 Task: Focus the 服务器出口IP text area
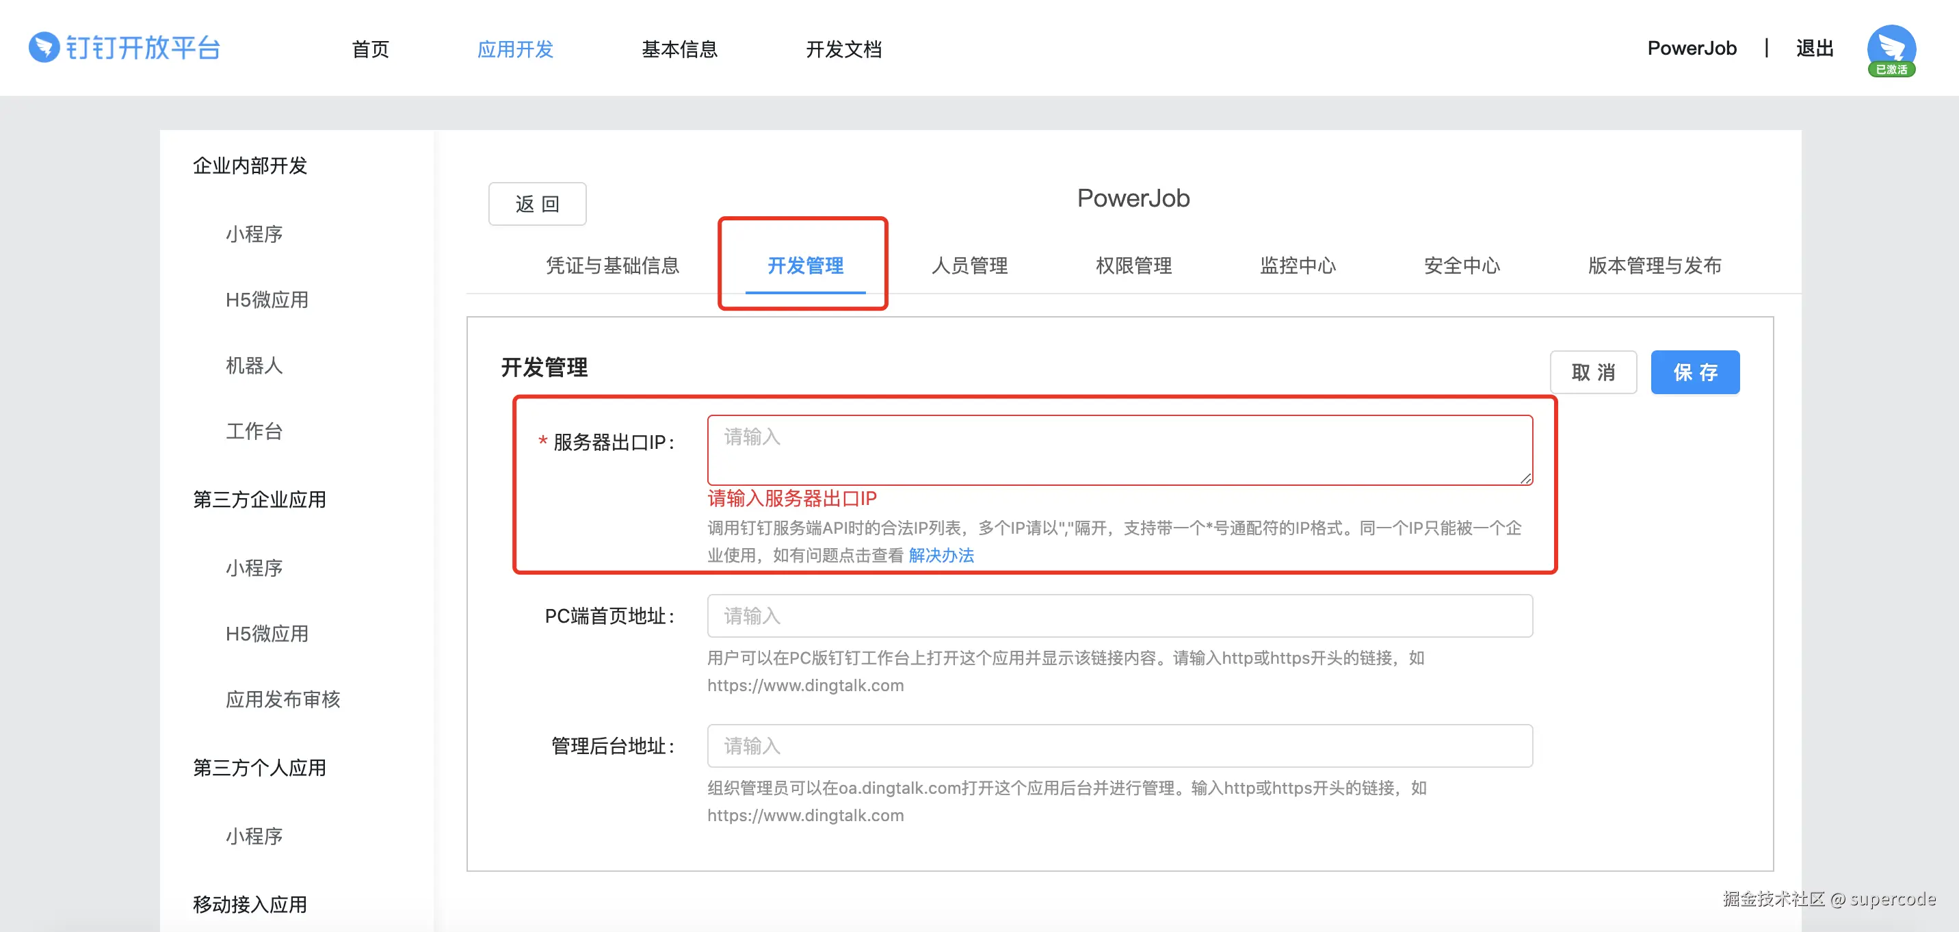[1118, 450]
